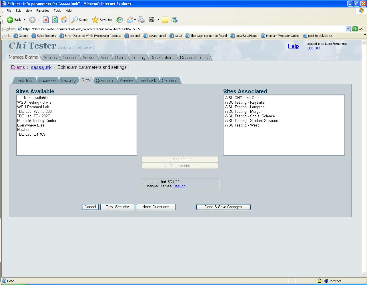Viewport: 367px width, 285px height.
Task: Open the Consent subtab
Action: [x=169, y=80]
